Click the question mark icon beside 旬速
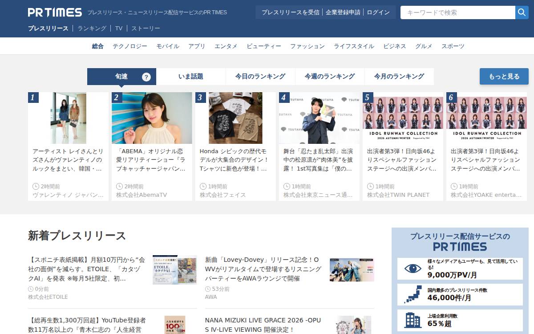534x334 pixels. [x=146, y=77]
